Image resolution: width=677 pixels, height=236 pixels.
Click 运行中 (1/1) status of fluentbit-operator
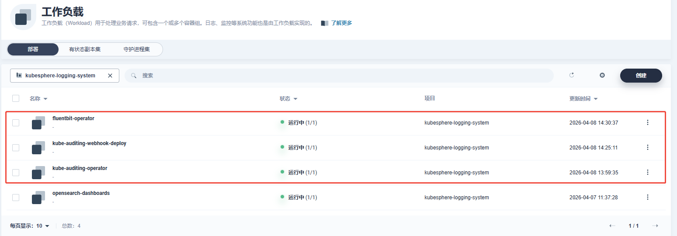302,123
